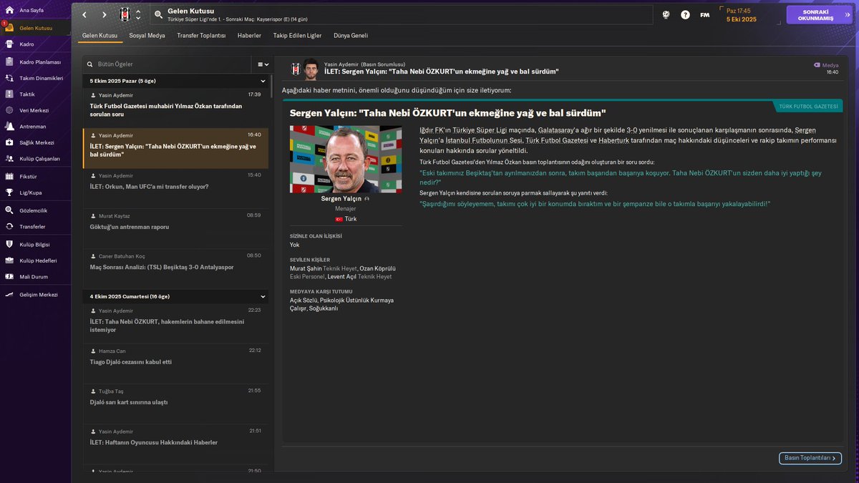Click the pin icon next to Sergen Yalçın's name

[367, 199]
